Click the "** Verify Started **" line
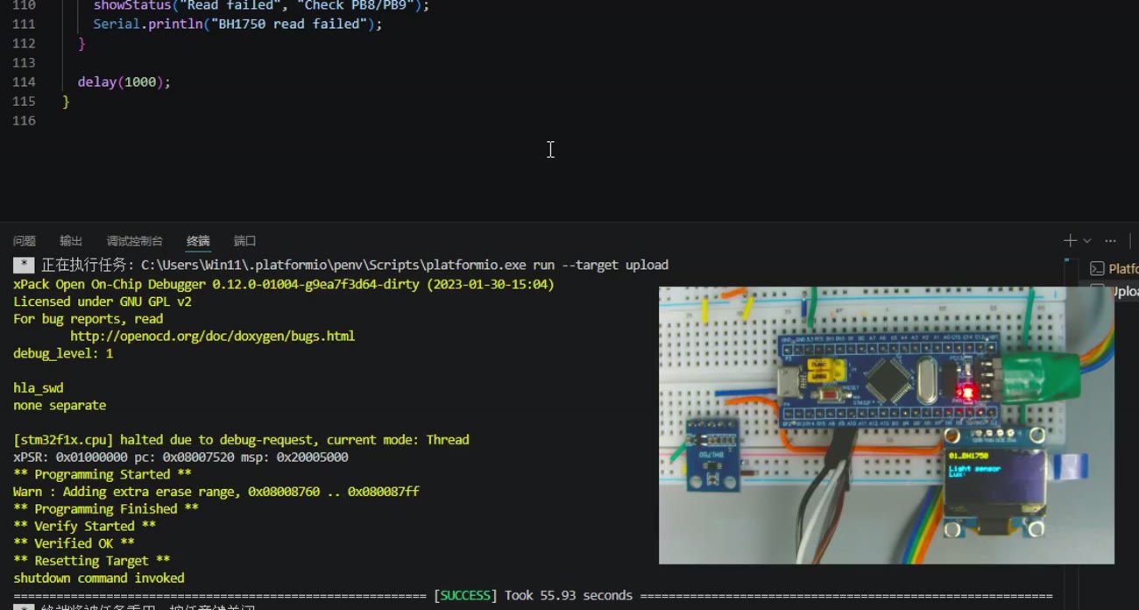Viewport: 1139px width, 610px height. pyautogui.click(x=84, y=526)
